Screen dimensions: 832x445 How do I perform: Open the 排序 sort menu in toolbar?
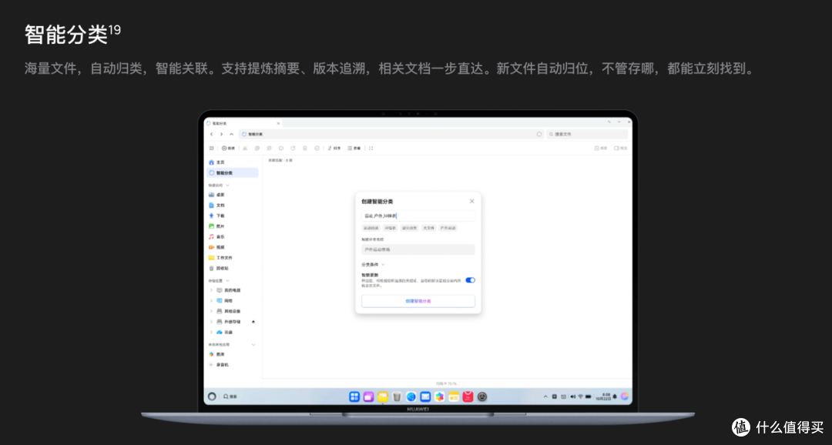pos(334,149)
